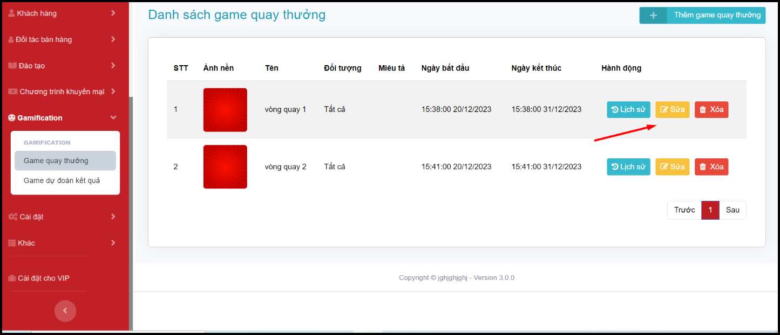Expand Chương trình khuyến mại chevron
Screen dimensions: 780x335
click(113, 92)
